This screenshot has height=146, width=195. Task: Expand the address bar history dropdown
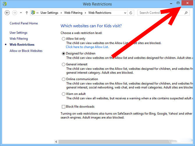125,13
